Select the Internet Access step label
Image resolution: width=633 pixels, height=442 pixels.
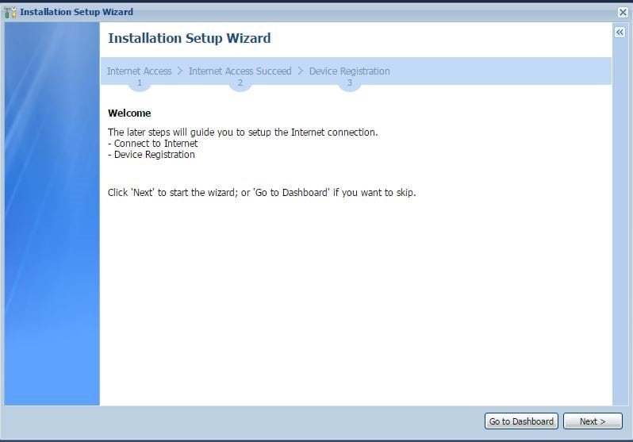click(x=140, y=71)
